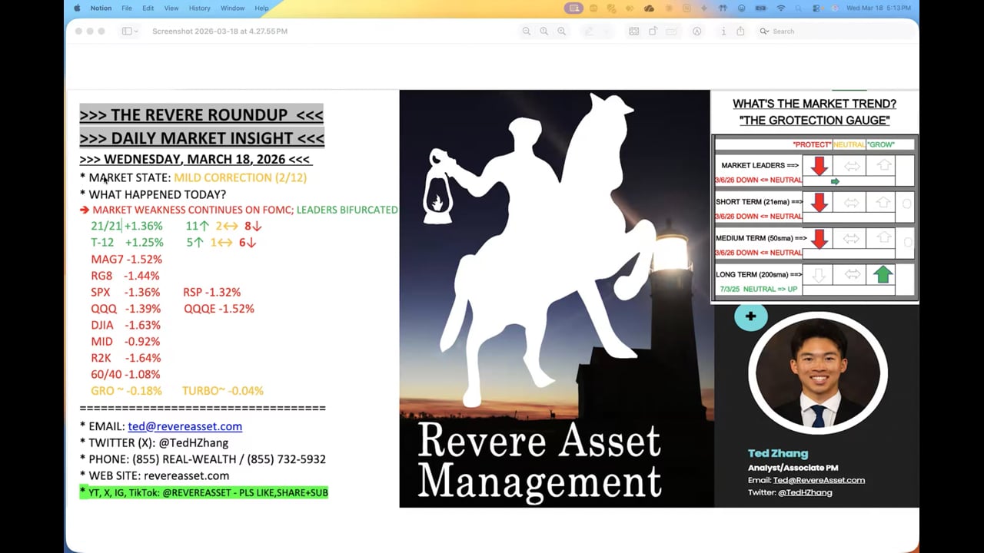Click the middle magnifier (actual size) button
The height and width of the screenshot is (553, 984).
click(x=544, y=31)
